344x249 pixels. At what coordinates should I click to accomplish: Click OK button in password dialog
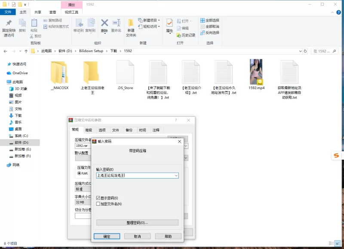(107, 236)
